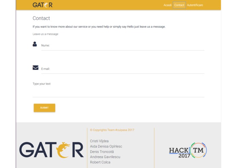237x168 pixels.
Task: Submit the contact form
Action: [44, 108]
